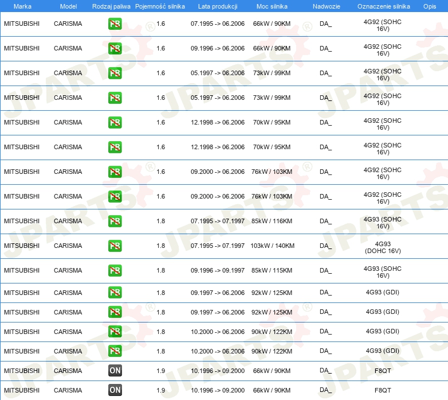The image size is (448, 400).
Task: Click the PB petrol icon in the 07.1995 66kW row
Action: point(115,24)
